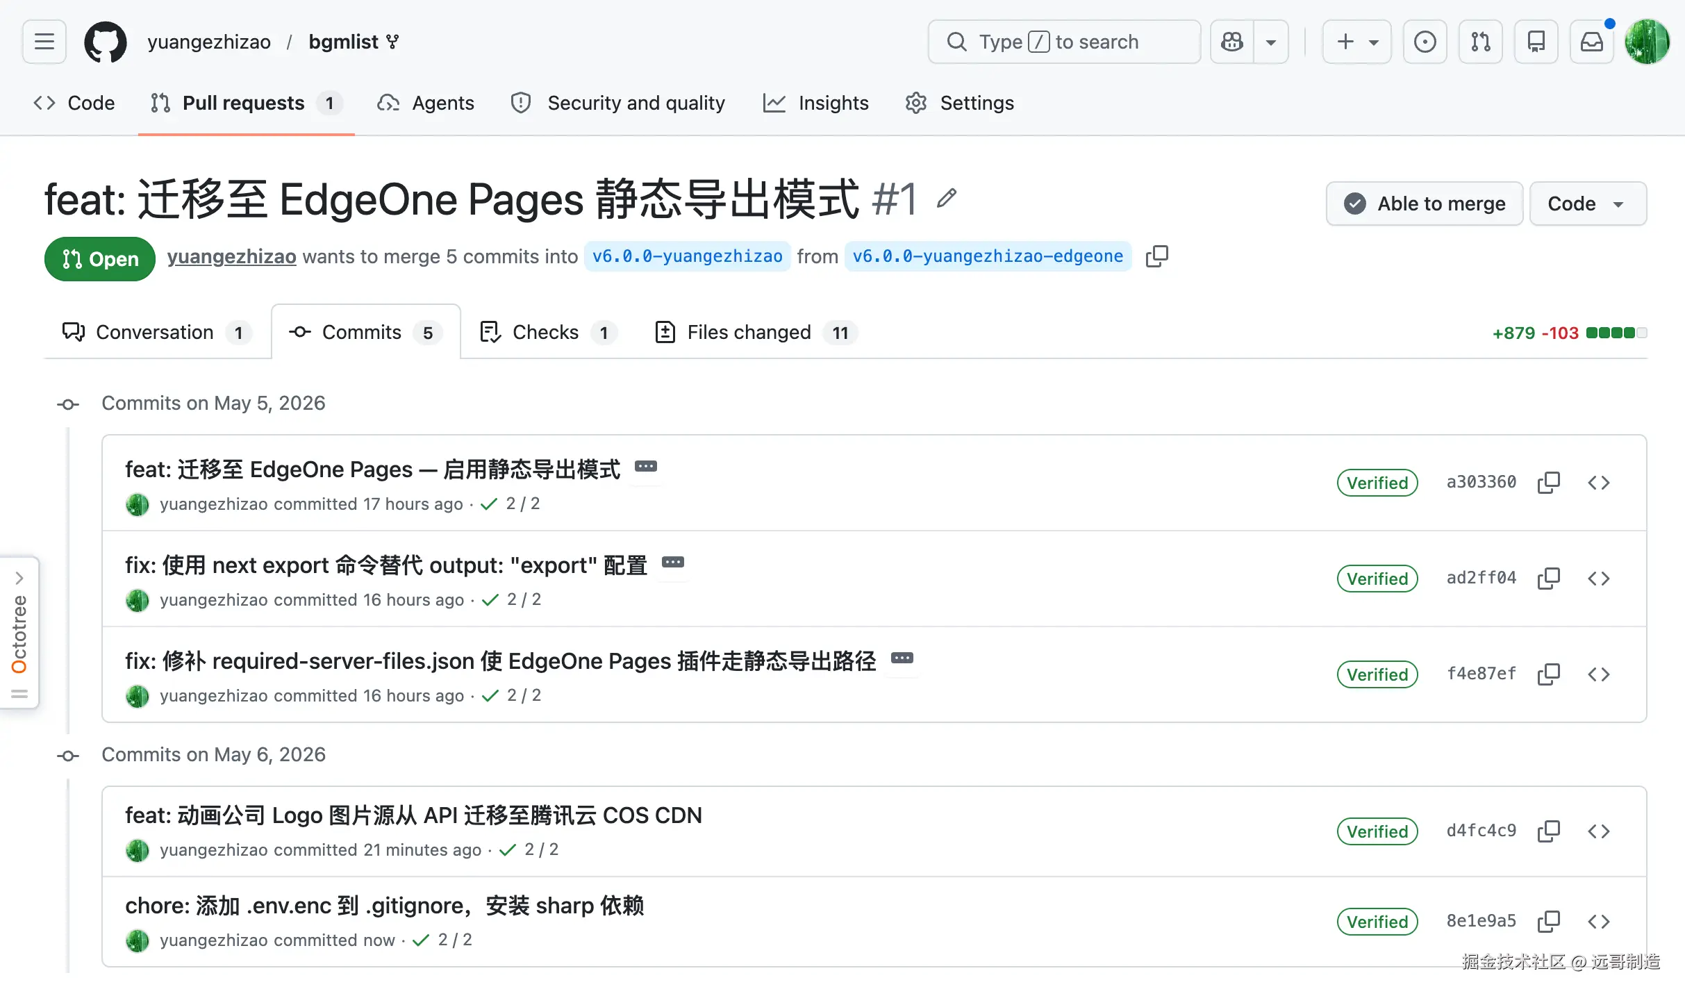Browse repository at commit d4fc4c9
The image size is (1685, 996).
click(x=1599, y=831)
